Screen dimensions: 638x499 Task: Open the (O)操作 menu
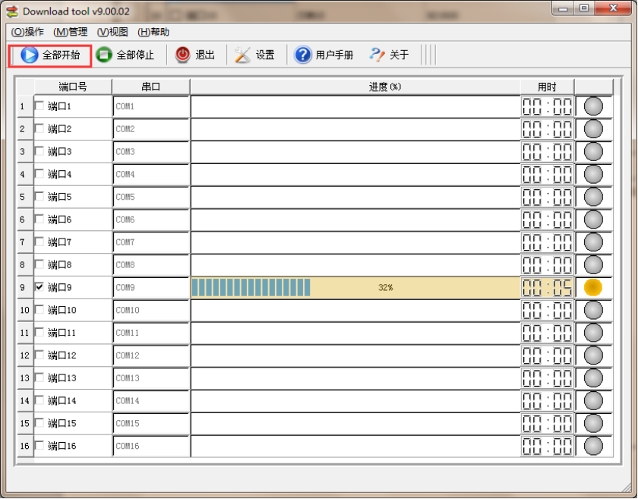coord(27,32)
